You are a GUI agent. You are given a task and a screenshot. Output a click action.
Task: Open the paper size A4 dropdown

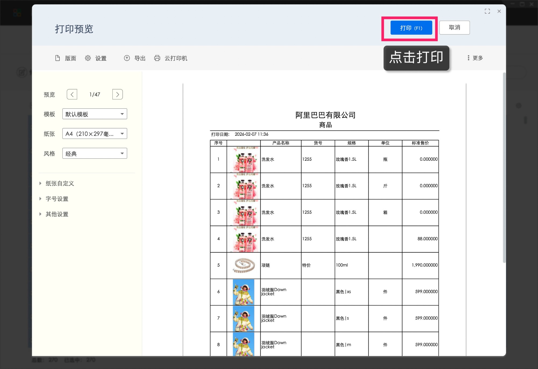pyautogui.click(x=95, y=134)
